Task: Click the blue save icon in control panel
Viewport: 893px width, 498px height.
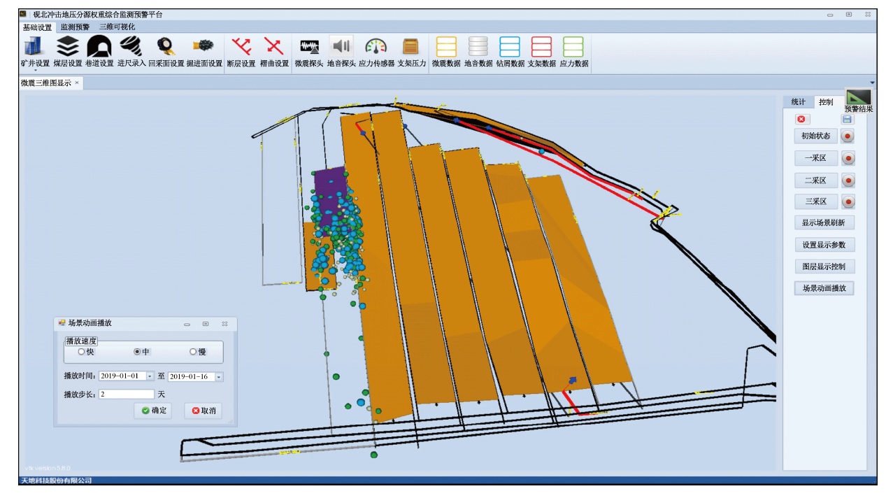Action: click(x=848, y=120)
